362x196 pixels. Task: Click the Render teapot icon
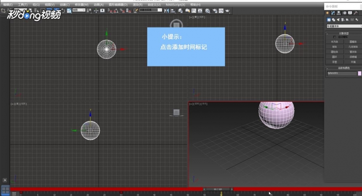(x=228, y=11)
